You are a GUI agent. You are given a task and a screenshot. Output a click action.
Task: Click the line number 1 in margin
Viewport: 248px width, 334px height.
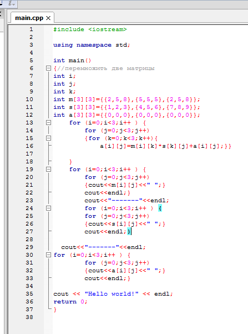coord(31,29)
